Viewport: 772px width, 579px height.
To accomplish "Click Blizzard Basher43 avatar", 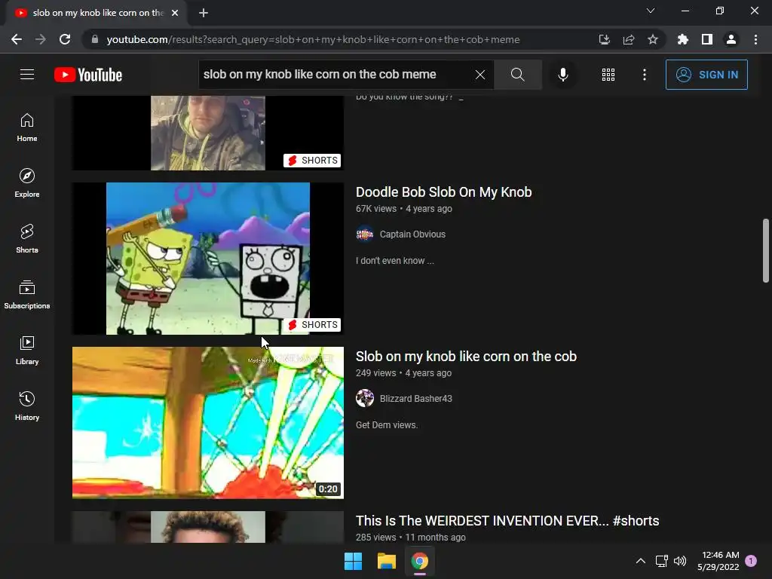I will (x=365, y=398).
